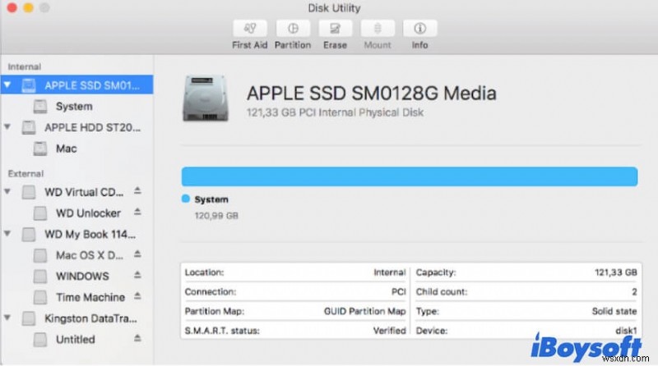Click the System volume icon in sidebar
The height and width of the screenshot is (366, 658).
40,107
